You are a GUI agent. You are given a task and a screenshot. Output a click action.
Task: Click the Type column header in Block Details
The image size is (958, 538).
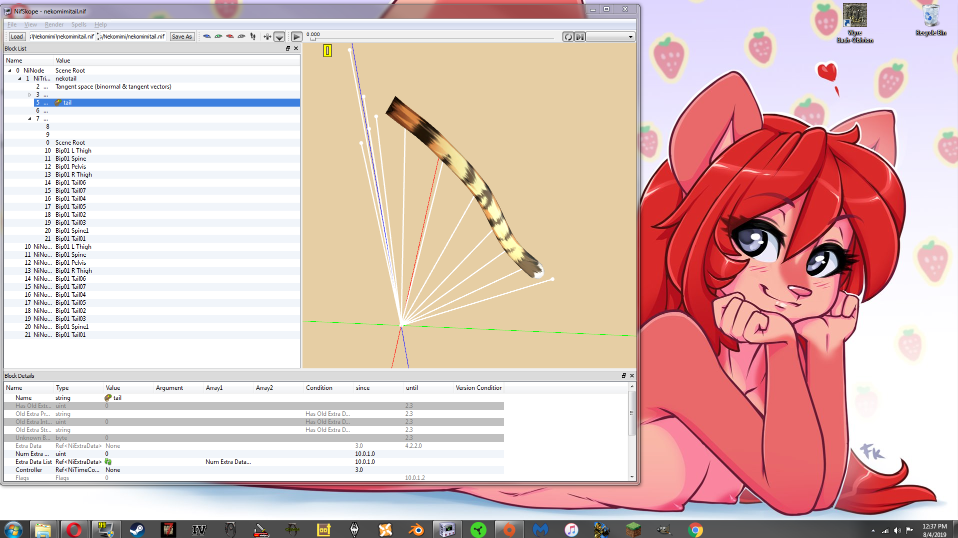[78, 388]
